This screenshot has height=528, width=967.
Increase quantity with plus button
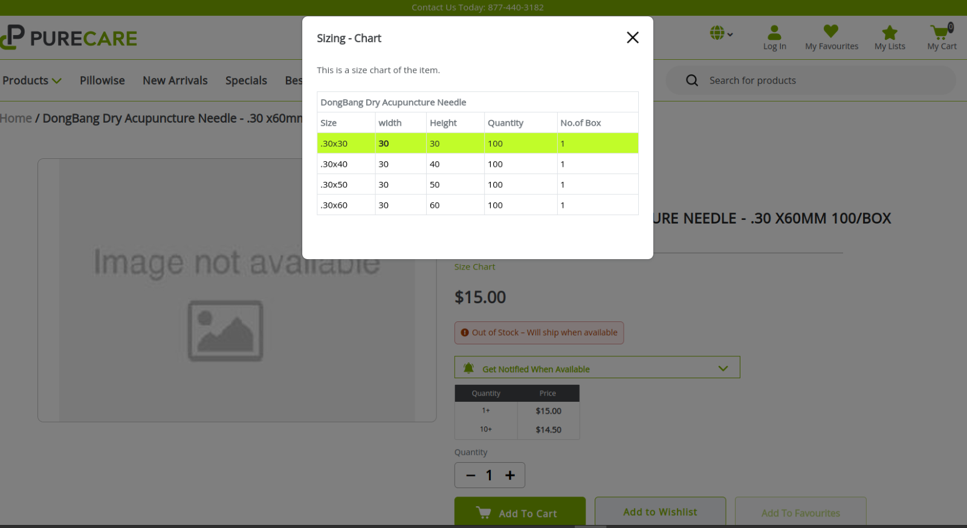click(510, 475)
